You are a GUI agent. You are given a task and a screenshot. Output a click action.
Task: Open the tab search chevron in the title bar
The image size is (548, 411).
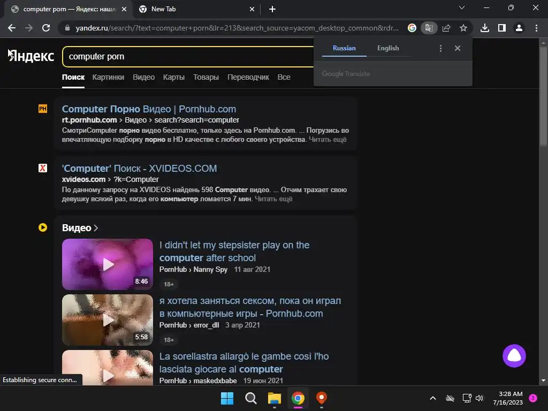pos(462,7)
